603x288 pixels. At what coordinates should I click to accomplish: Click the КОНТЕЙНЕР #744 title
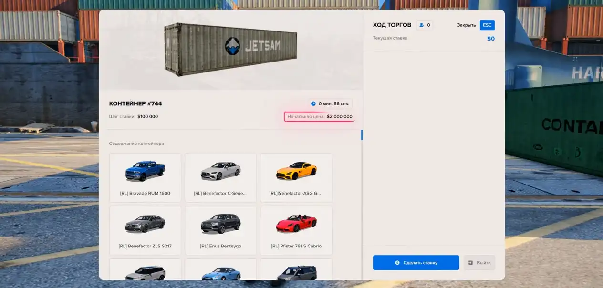pos(135,103)
